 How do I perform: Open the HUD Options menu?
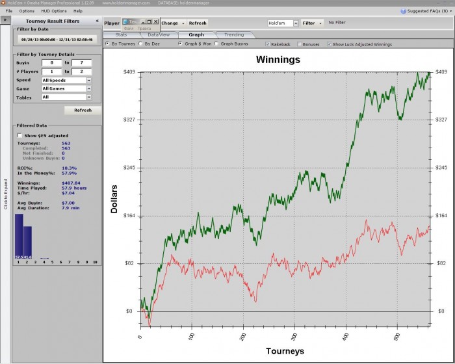(x=54, y=11)
